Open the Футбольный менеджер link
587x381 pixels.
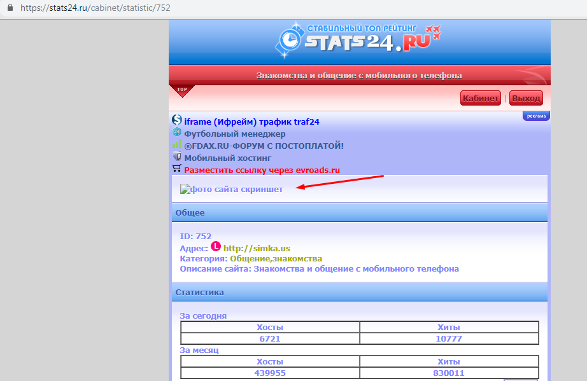point(235,134)
